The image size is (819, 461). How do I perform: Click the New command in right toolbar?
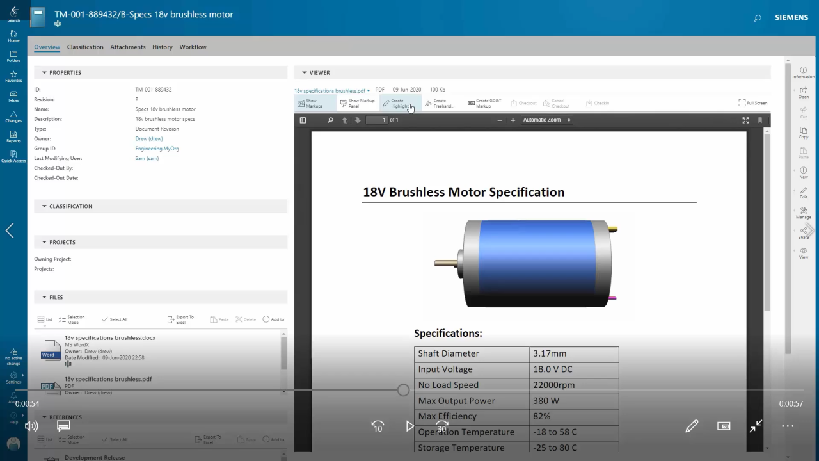click(x=804, y=173)
